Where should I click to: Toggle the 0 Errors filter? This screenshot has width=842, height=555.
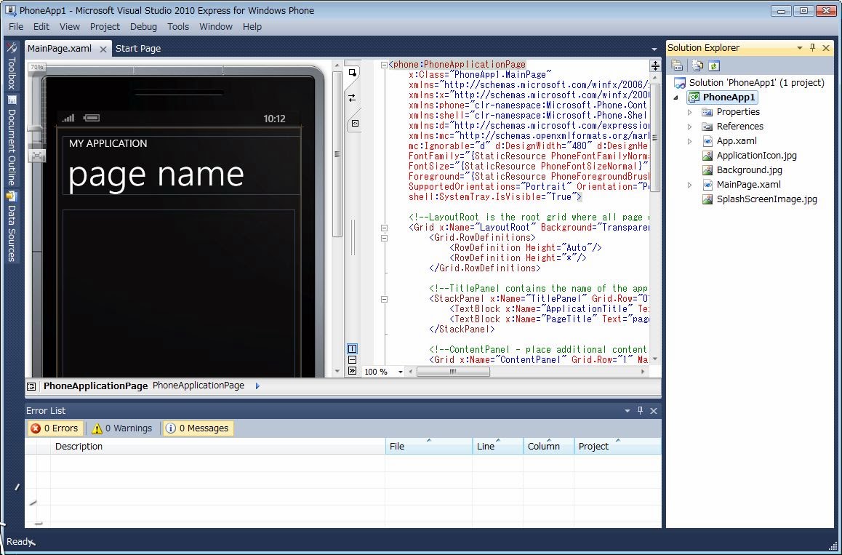[55, 428]
